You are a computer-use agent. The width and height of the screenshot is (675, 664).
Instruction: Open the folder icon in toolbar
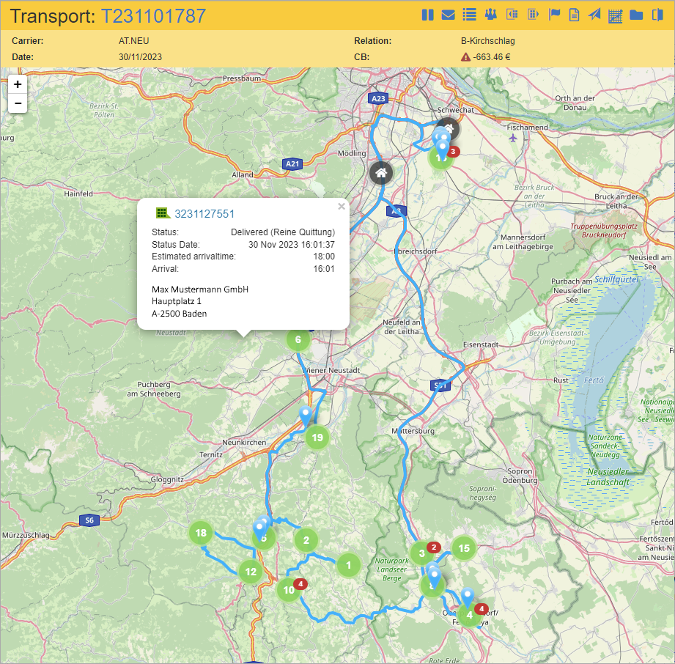tap(636, 15)
